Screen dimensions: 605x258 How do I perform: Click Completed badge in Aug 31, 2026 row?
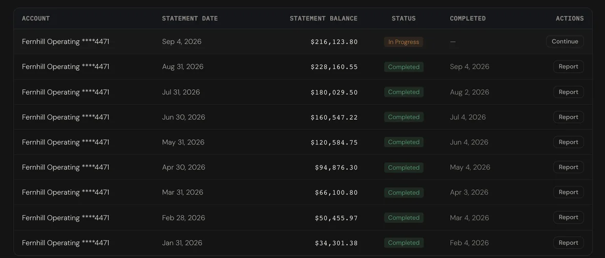point(404,67)
